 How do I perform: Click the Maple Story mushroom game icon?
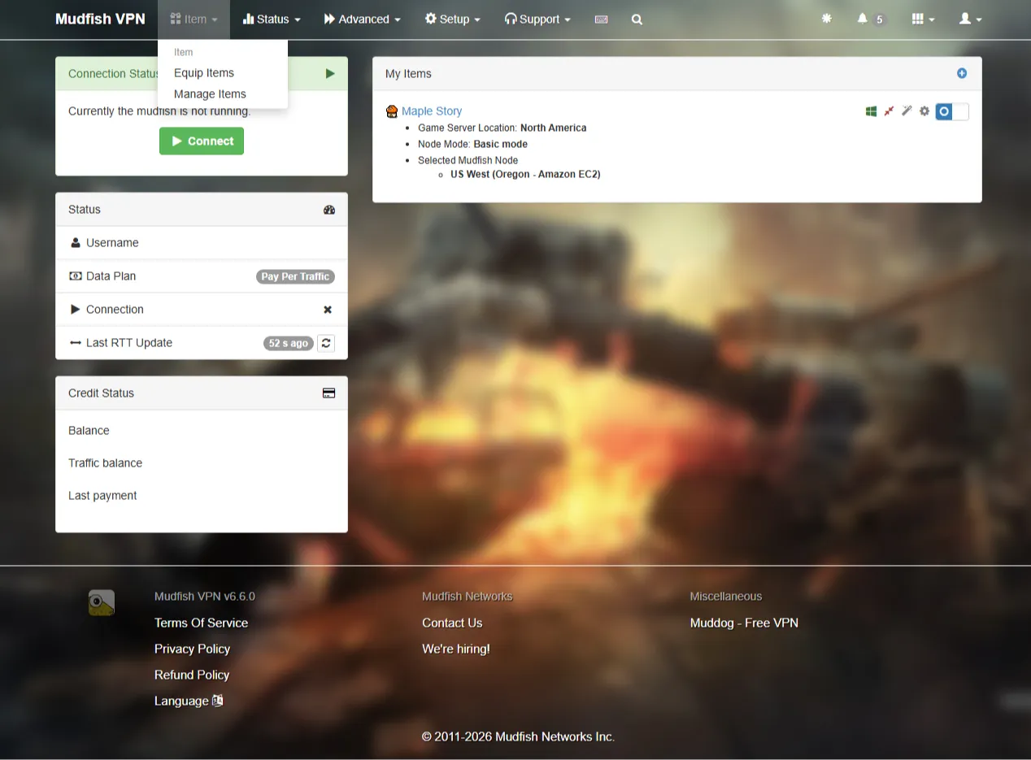(x=392, y=111)
